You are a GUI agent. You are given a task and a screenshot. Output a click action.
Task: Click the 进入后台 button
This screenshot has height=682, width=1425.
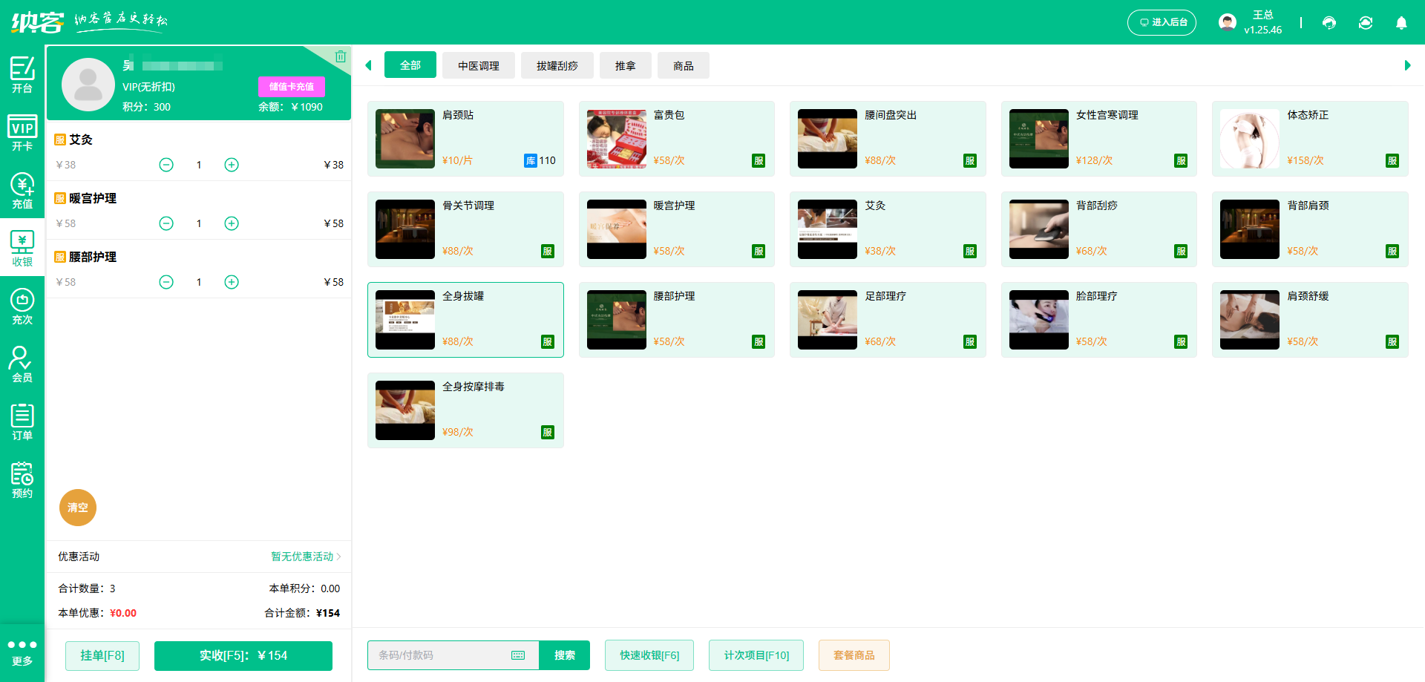click(x=1162, y=22)
